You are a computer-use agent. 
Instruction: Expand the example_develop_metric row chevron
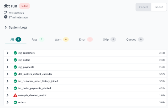(8, 95)
